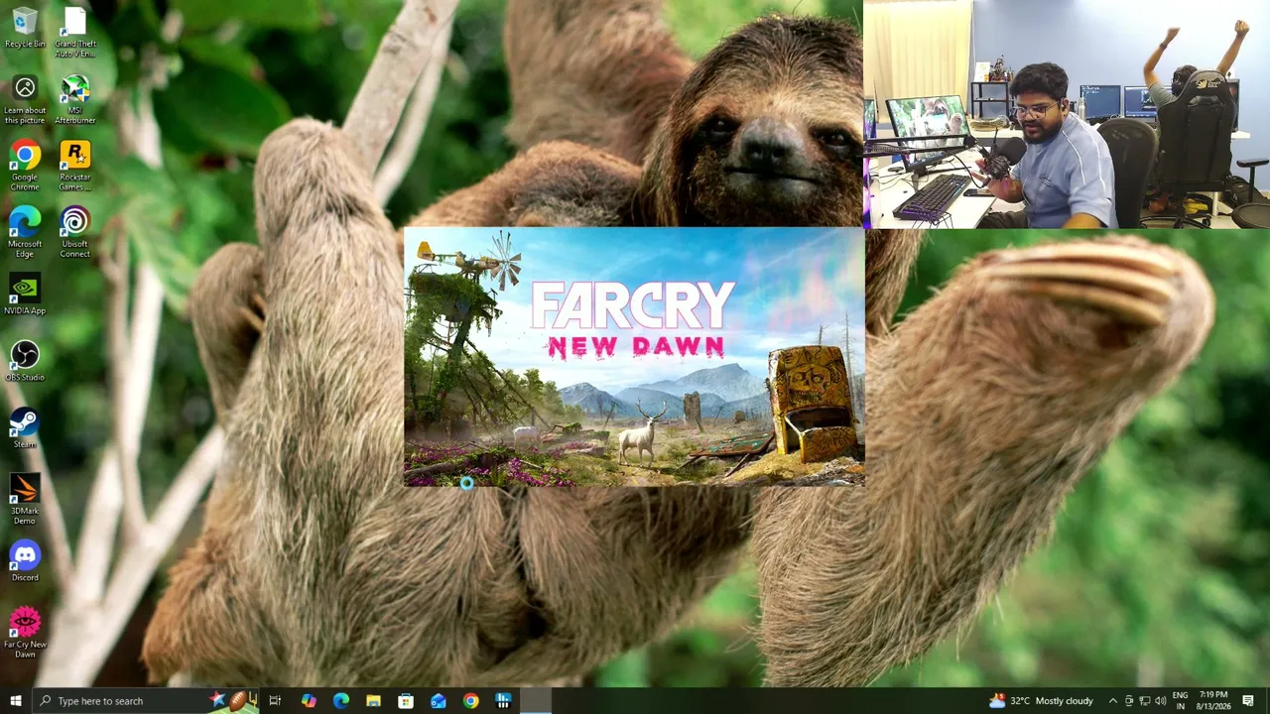Switch the ENG IN input language
The height and width of the screenshot is (714, 1270).
(x=1180, y=701)
